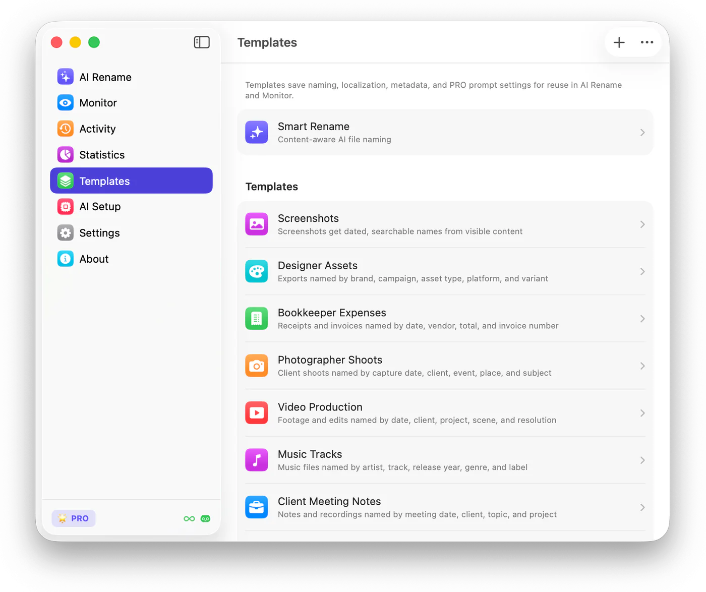Click the AI Setup chip icon
This screenshot has width=706, height=592.
coord(66,207)
